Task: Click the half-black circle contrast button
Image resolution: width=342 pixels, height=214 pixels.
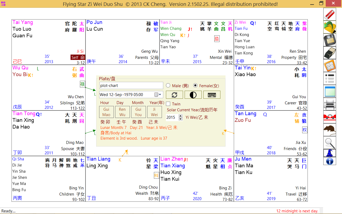Action: [193, 95]
